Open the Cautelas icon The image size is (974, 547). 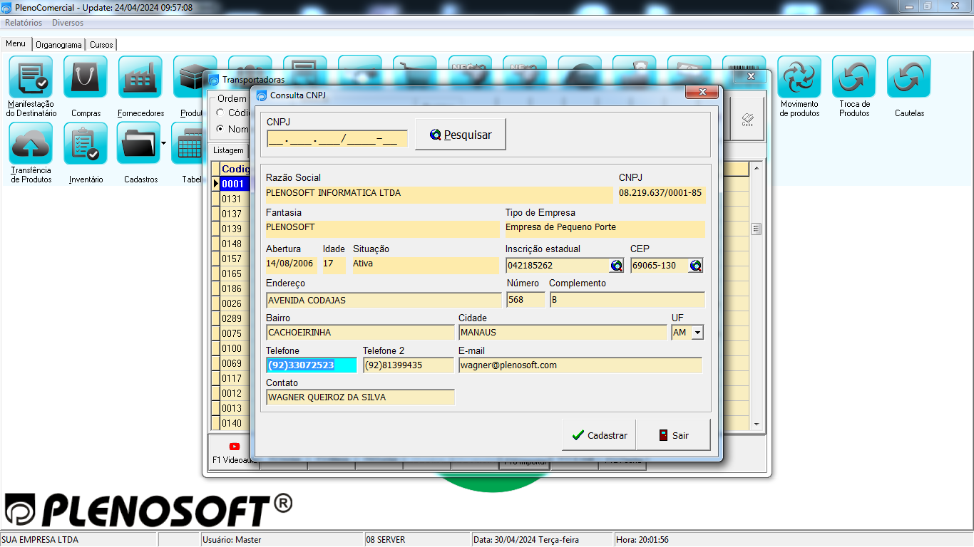(x=909, y=77)
